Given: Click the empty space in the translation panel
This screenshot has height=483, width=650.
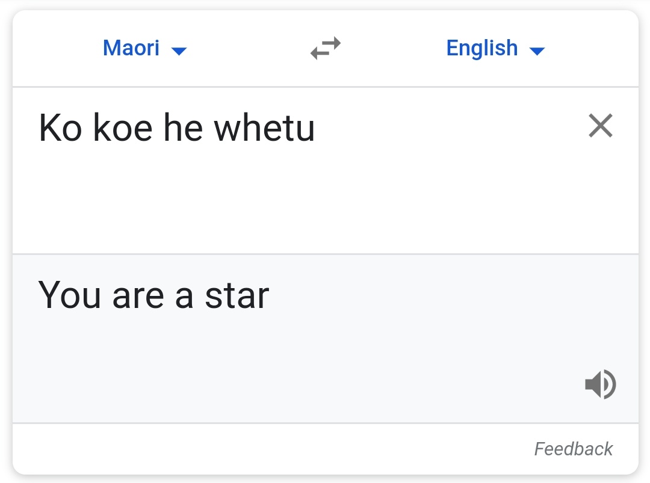Looking at the screenshot, I should pos(301,367).
